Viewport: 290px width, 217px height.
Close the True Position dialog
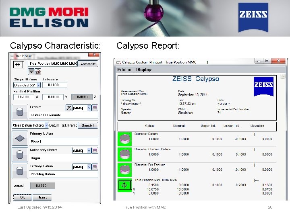click(94, 55)
